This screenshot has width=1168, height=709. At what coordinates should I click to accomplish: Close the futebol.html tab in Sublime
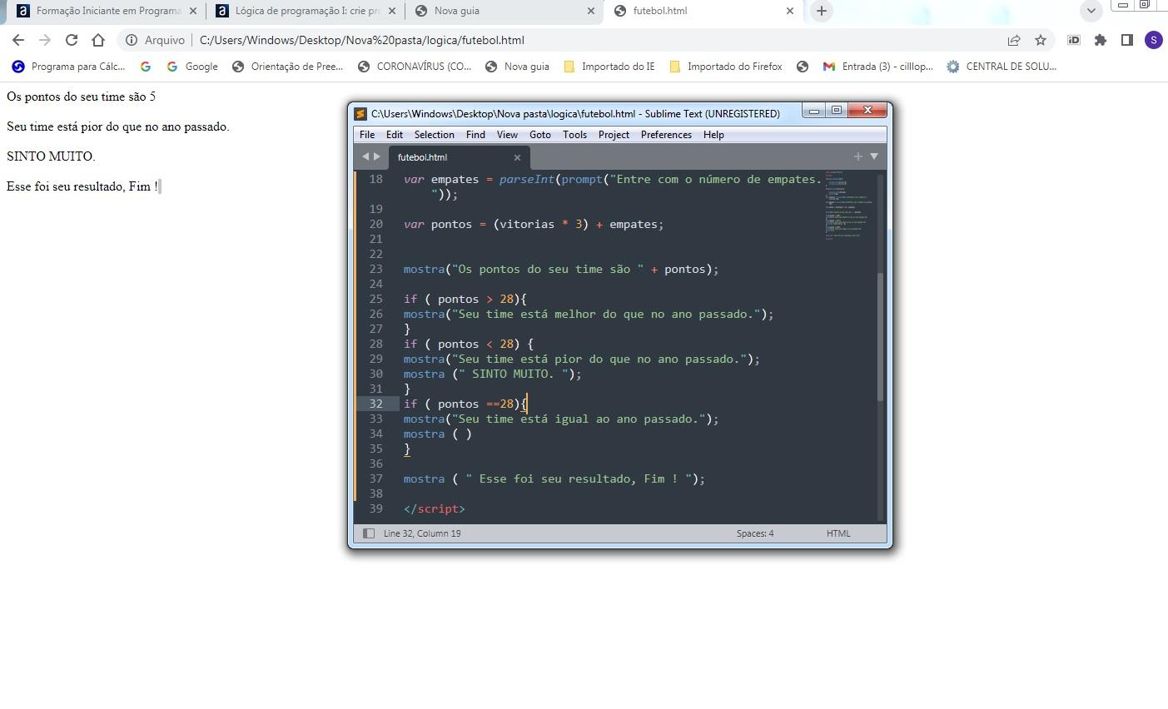tap(517, 157)
